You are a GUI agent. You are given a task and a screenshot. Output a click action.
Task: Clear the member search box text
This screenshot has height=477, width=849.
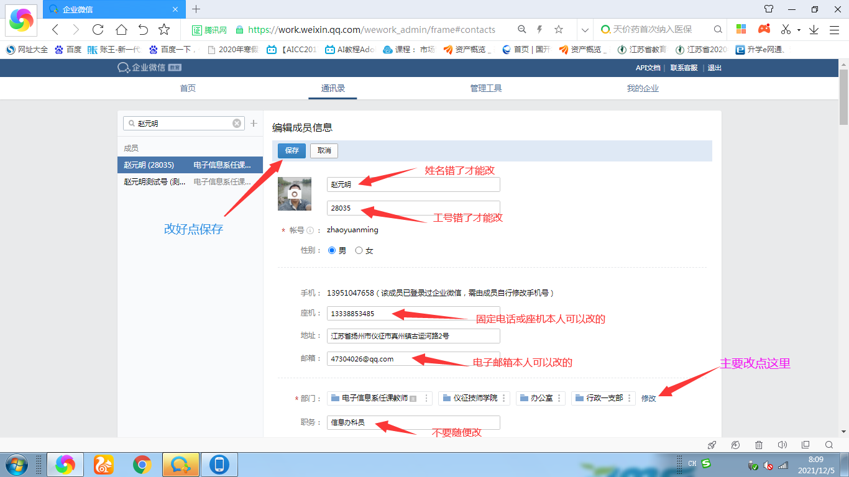click(237, 124)
